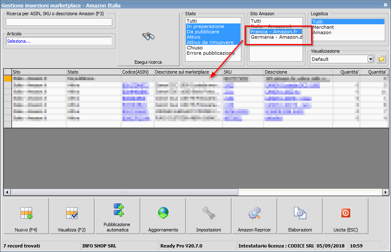Sort by Descrizione sul marketplace header
The image size is (391, 252).
tap(188, 72)
